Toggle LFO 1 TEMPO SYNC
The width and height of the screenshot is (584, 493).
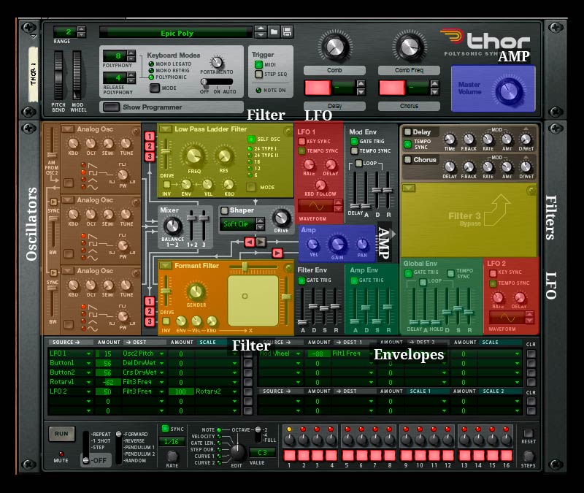(301, 150)
